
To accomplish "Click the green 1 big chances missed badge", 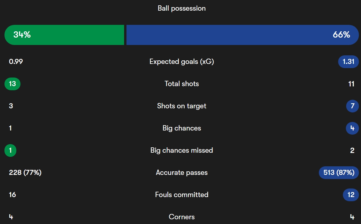I will [10, 150].
